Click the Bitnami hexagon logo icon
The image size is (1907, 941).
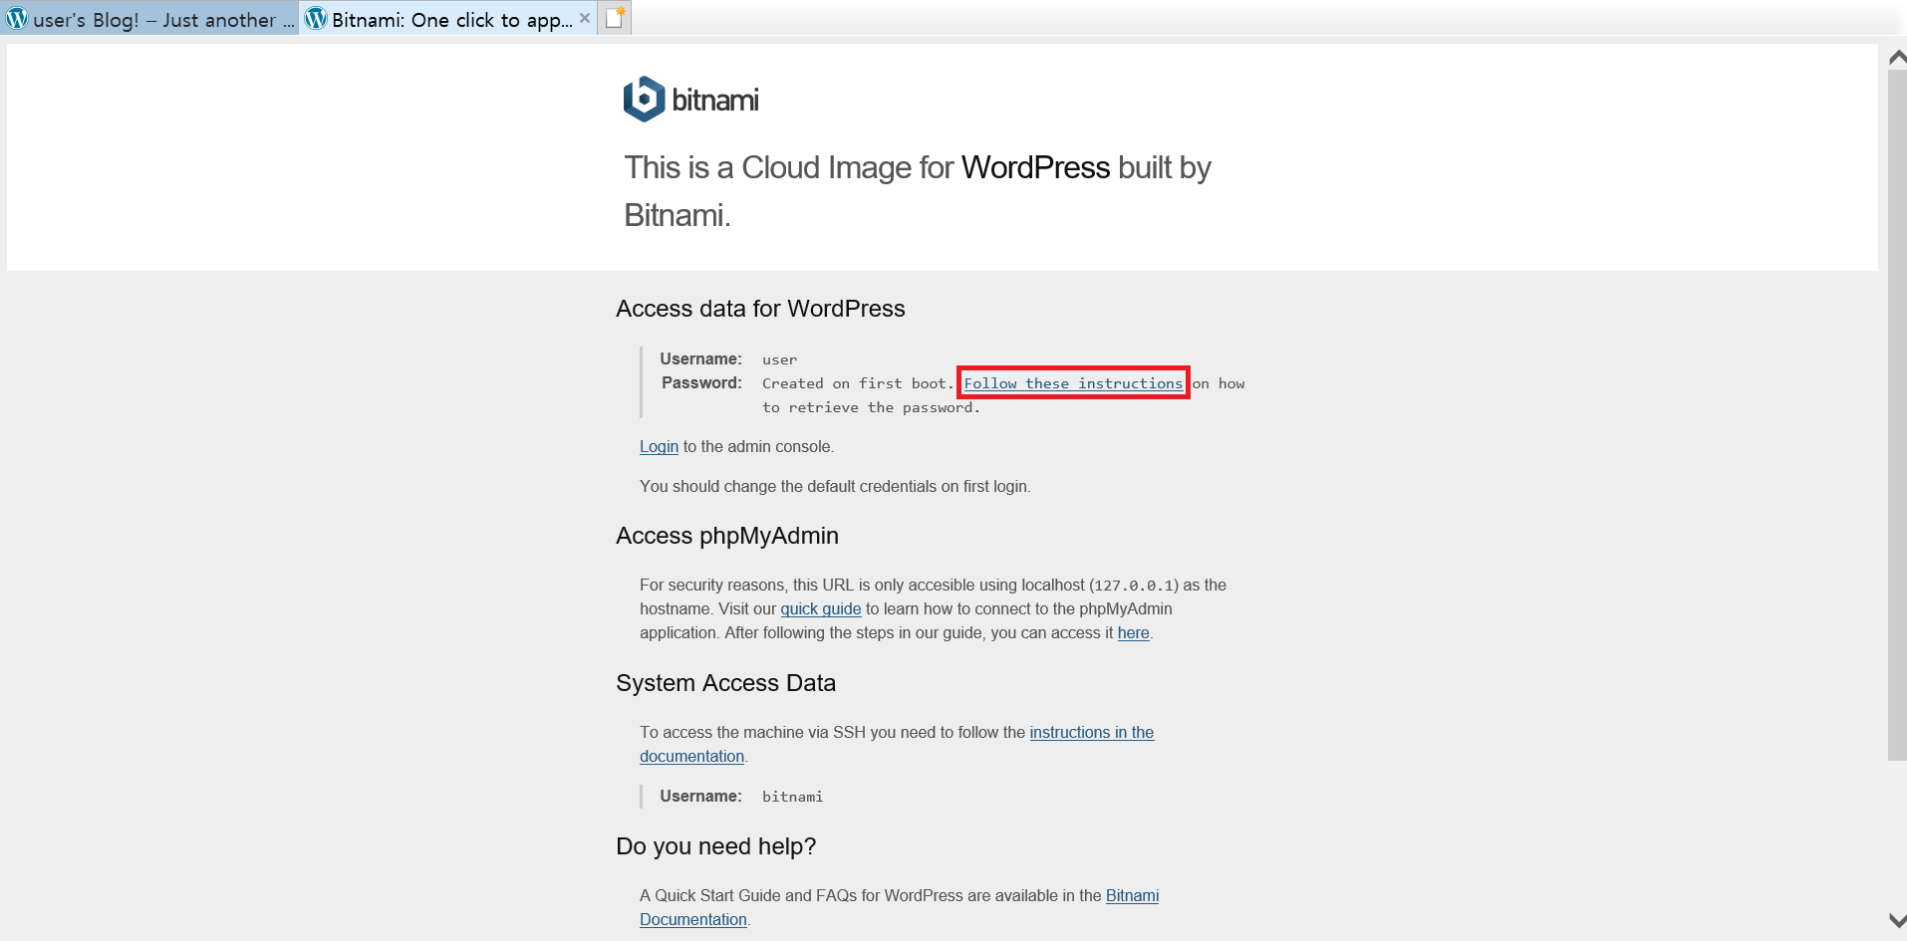[x=644, y=99]
